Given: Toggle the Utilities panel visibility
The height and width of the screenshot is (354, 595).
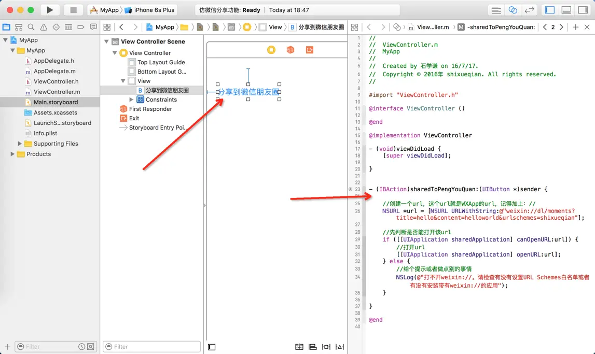Looking at the screenshot, I should [583, 10].
